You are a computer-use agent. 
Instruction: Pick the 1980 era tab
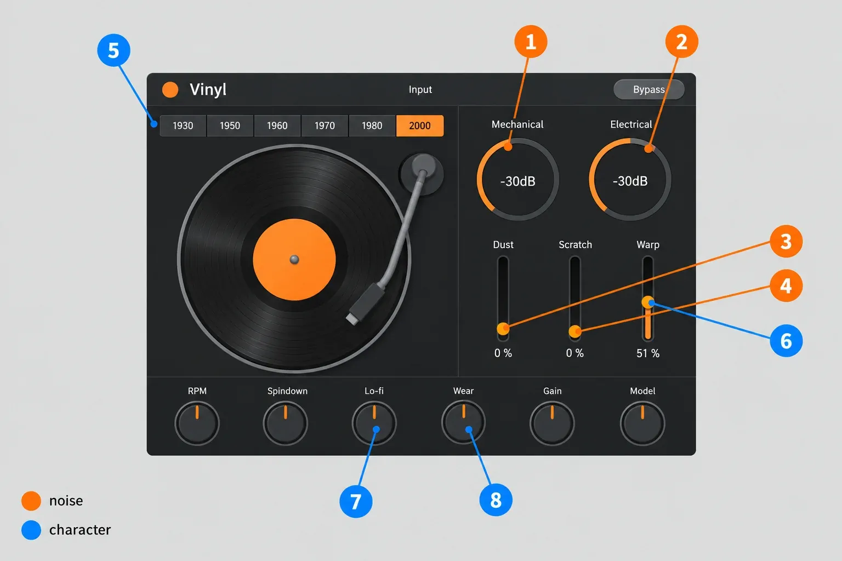click(372, 125)
